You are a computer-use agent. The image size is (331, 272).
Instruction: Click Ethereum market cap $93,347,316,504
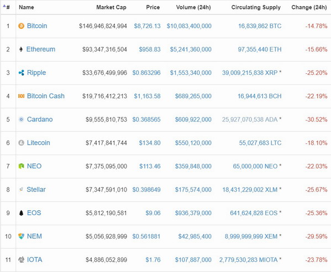pyautogui.click(x=104, y=50)
